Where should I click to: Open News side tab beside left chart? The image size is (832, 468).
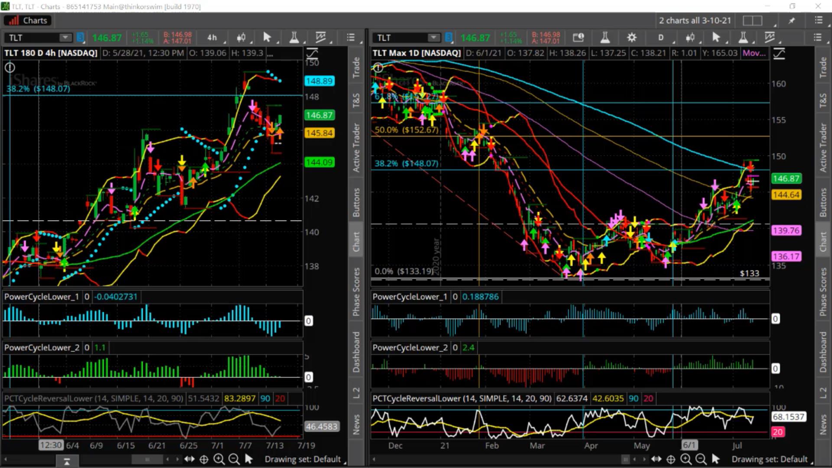(x=356, y=424)
